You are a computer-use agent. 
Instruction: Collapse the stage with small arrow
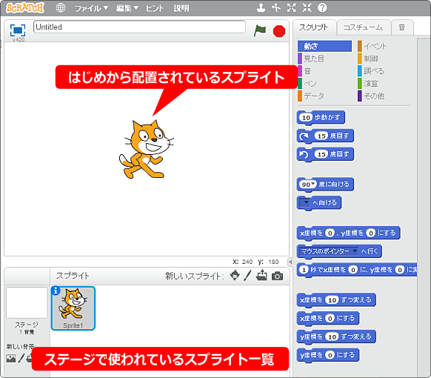tap(290, 262)
